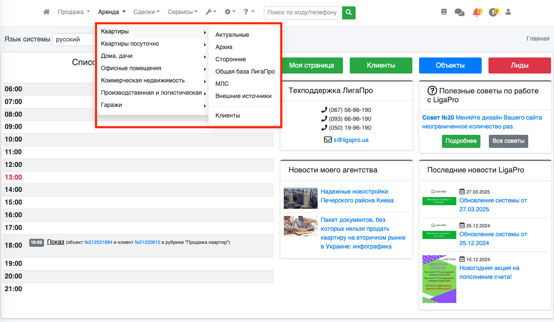This screenshot has width=554, height=322.
Task: Click the red Лиды button
Action: coord(519,65)
